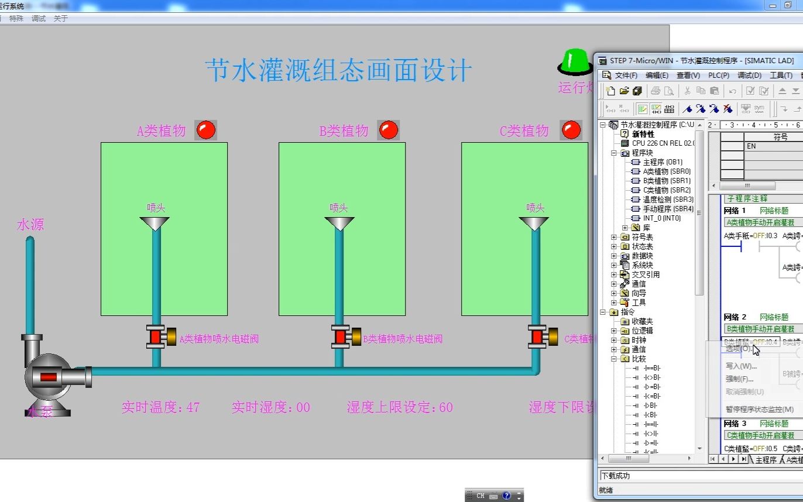The height and width of the screenshot is (502, 803).
Task: Click the Print icon in STEP 7 toolbar
Action: (656, 91)
